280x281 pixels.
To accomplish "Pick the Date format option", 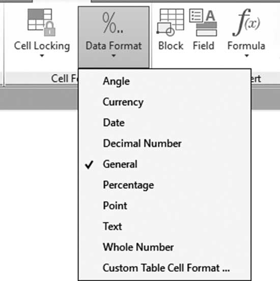I will coord(164,123).
